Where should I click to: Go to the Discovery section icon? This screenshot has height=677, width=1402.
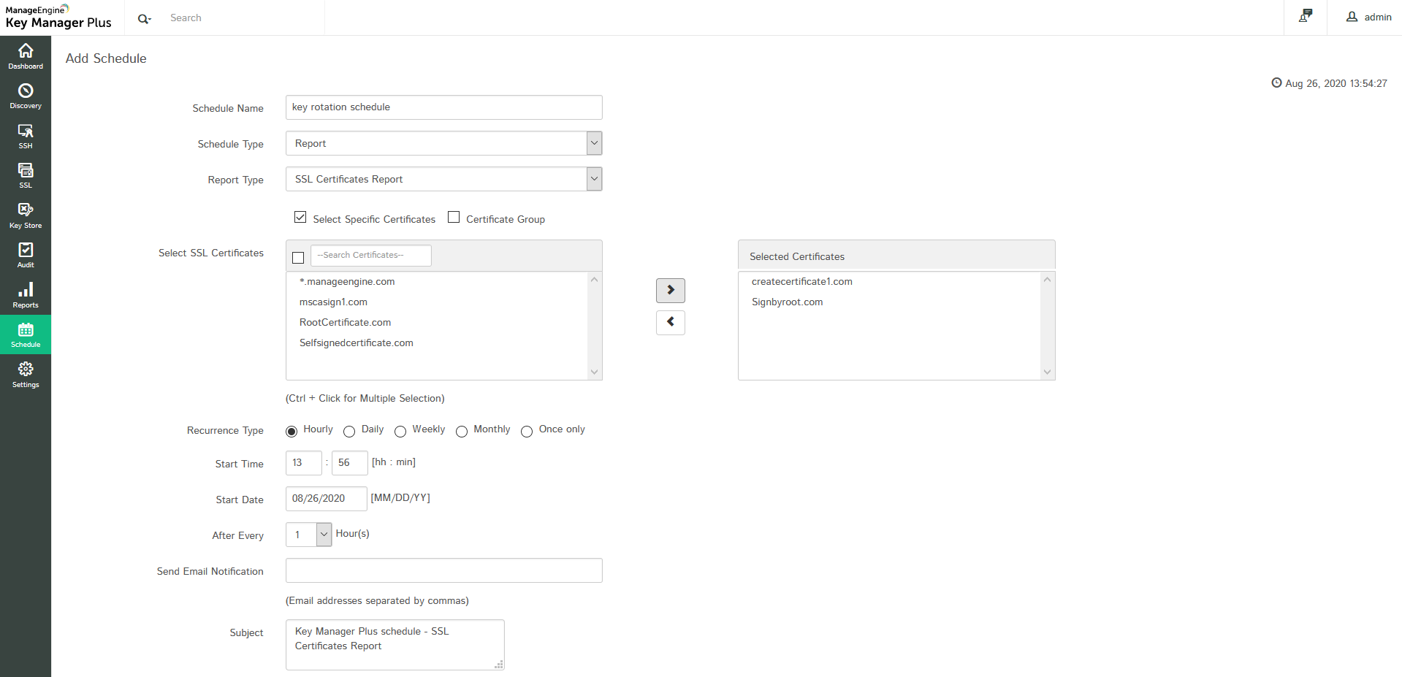26,91
